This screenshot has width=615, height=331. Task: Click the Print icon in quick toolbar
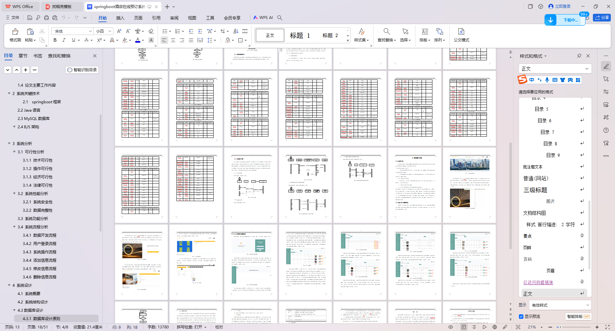(x=46, y=18)
